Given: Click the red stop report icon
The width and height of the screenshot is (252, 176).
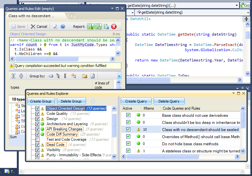Looking at the screenshot, I should (114, 27).
